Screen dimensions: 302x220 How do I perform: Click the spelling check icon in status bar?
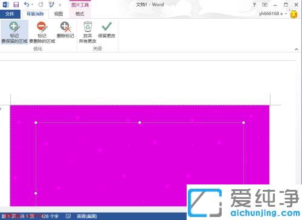[x=68, y=216]
